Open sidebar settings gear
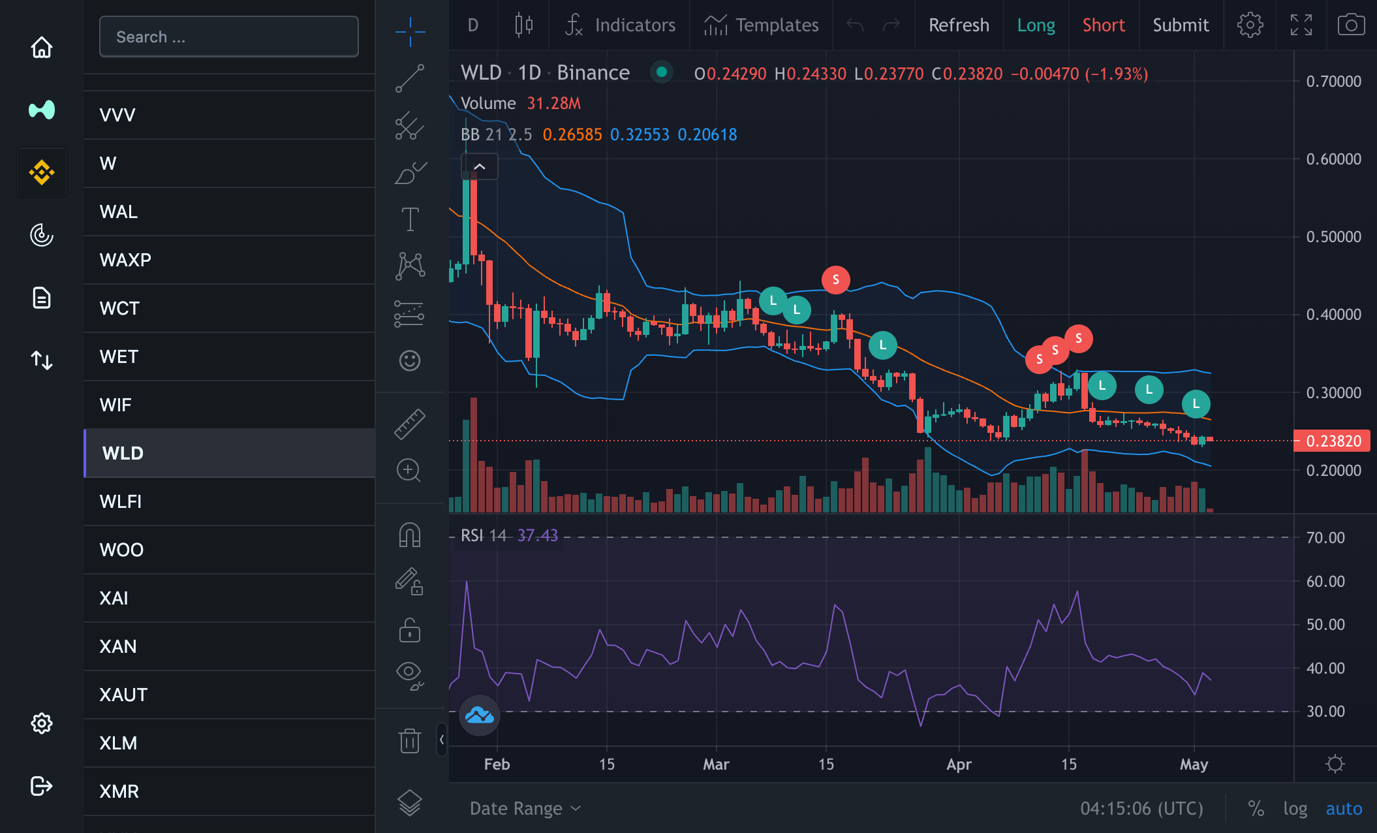Viewport: 1377px width, 833px height. point(42,723)
